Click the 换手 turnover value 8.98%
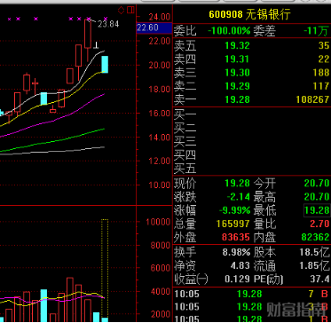 point(236,252)
